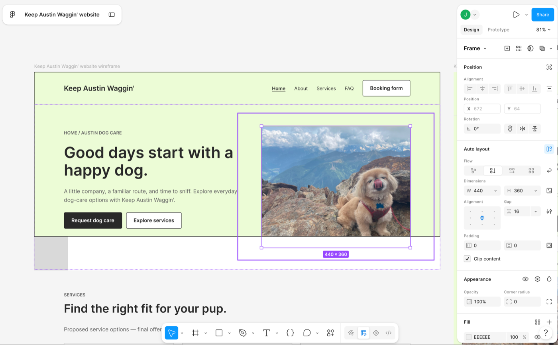Toggle EEEEEE fill visibility eye
Image resolution: width=558 pixels, height=345 pixels.
537,337
